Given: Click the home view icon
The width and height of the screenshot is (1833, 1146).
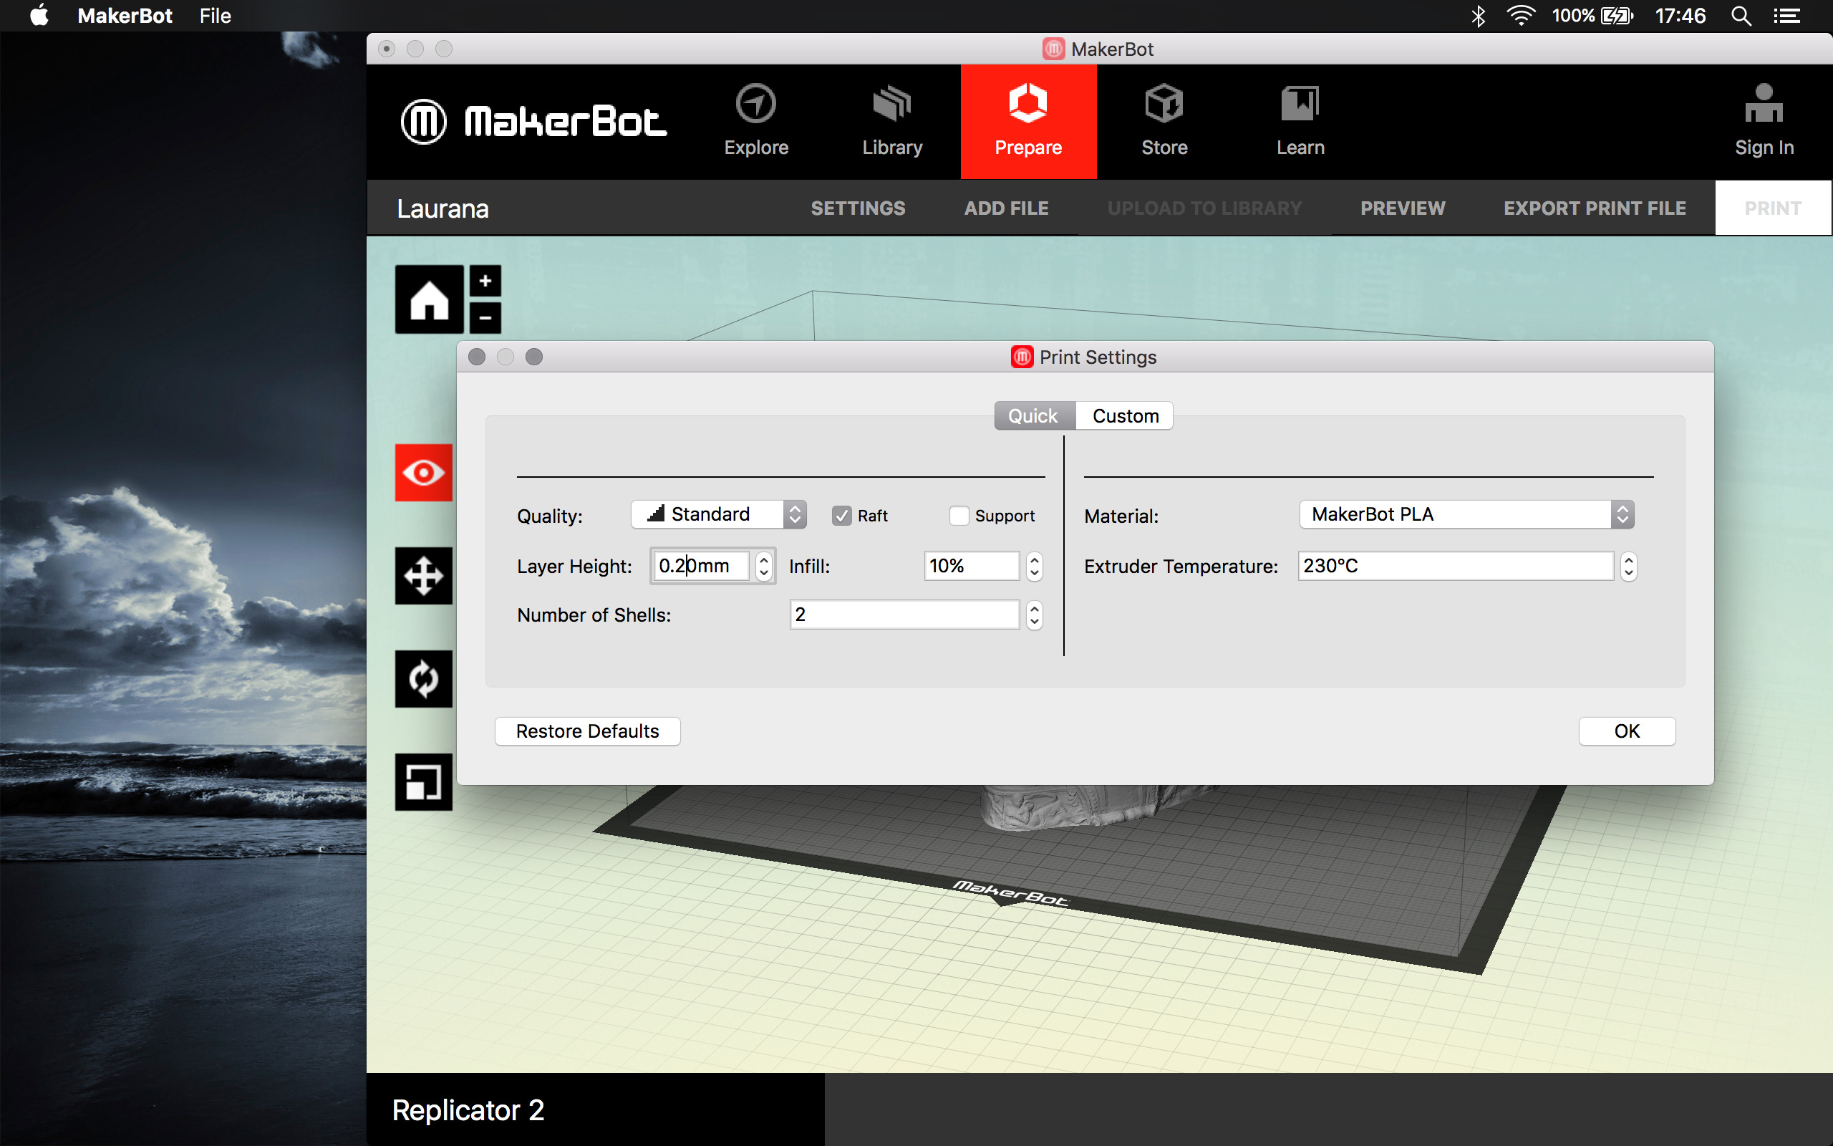Looking at the screenshot, I should tap(429, 299).
